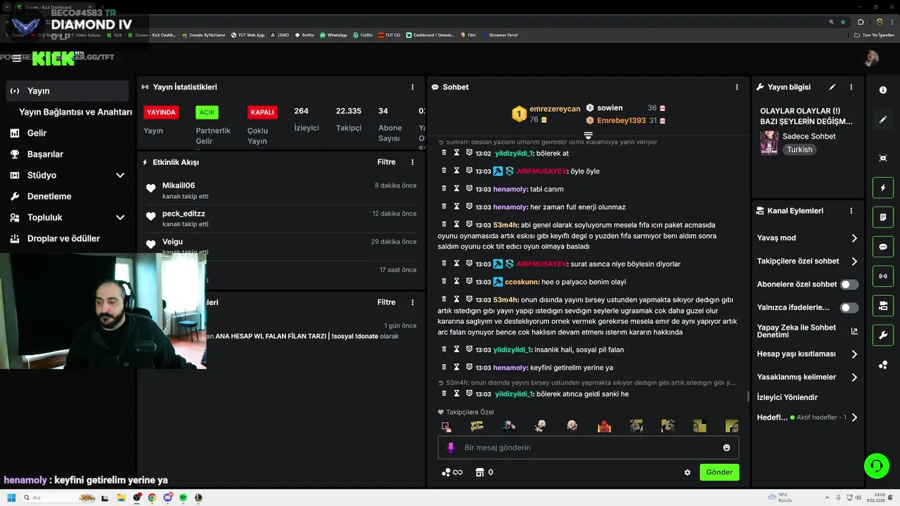Open Etkinlik Akışı three-dot menu

[x=413, y=162]
